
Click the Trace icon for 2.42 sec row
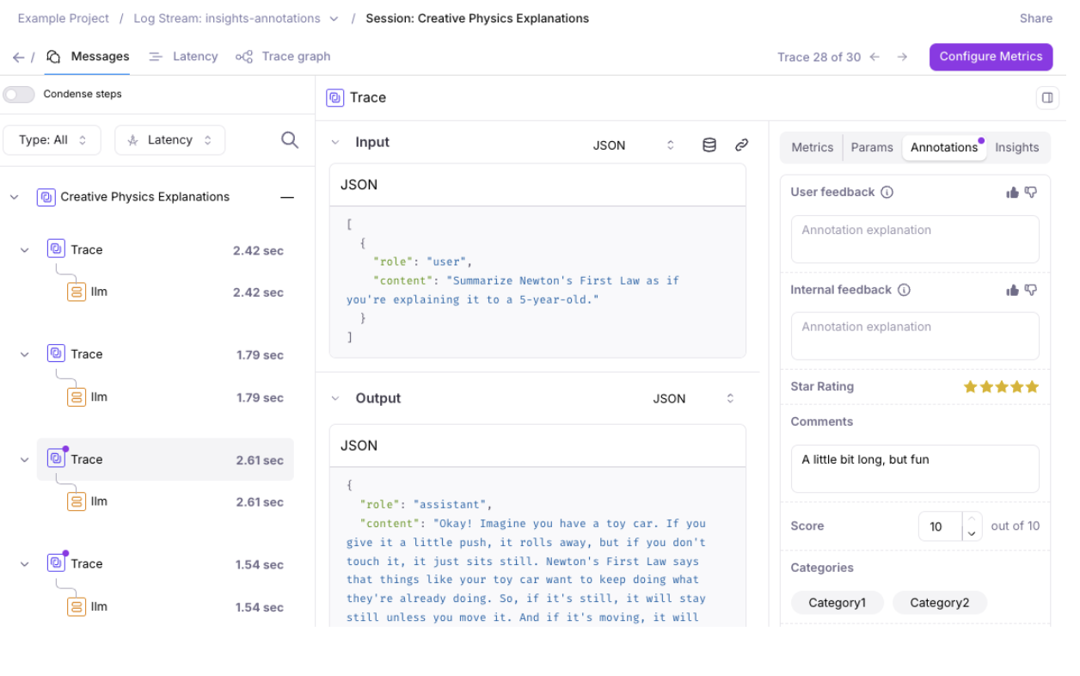click(x=56, y=249)
